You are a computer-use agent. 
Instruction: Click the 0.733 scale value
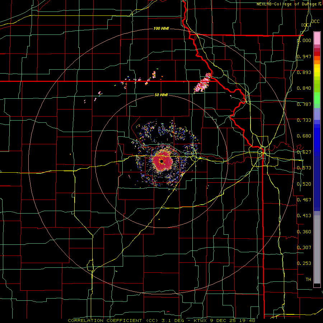click(304, 120)
